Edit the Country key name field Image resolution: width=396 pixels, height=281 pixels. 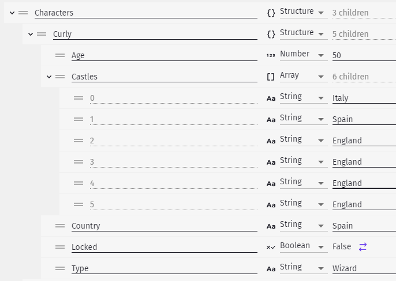165,226
